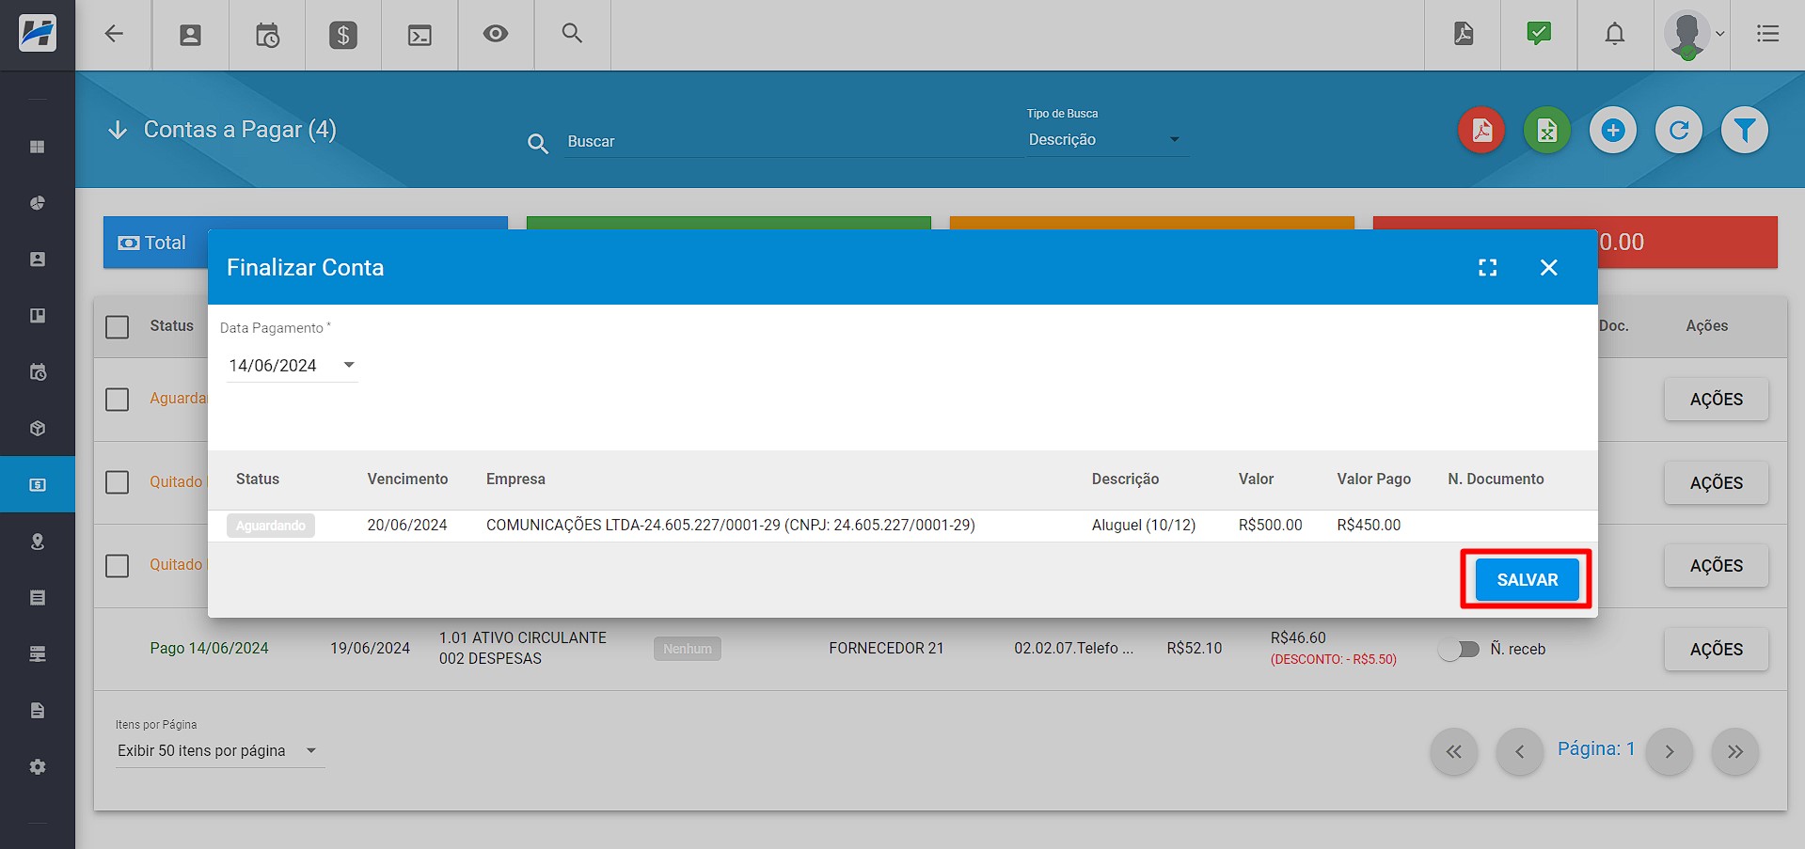Screen dimensions: 1805x849
Task: Open the book sidebar icon
Action: click(38, 316)
